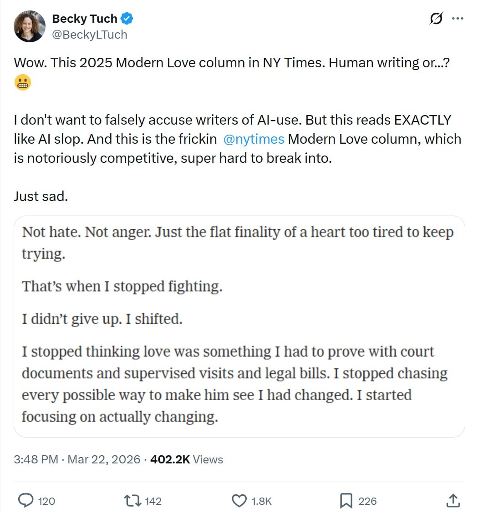Repost this tweet using the retweet icon
This screenshot has width=478, height=513.
pos(132,501)
